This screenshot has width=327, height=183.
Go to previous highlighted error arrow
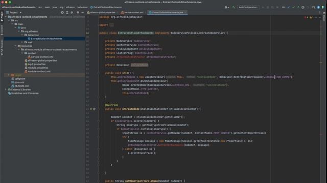pos(316,17)
